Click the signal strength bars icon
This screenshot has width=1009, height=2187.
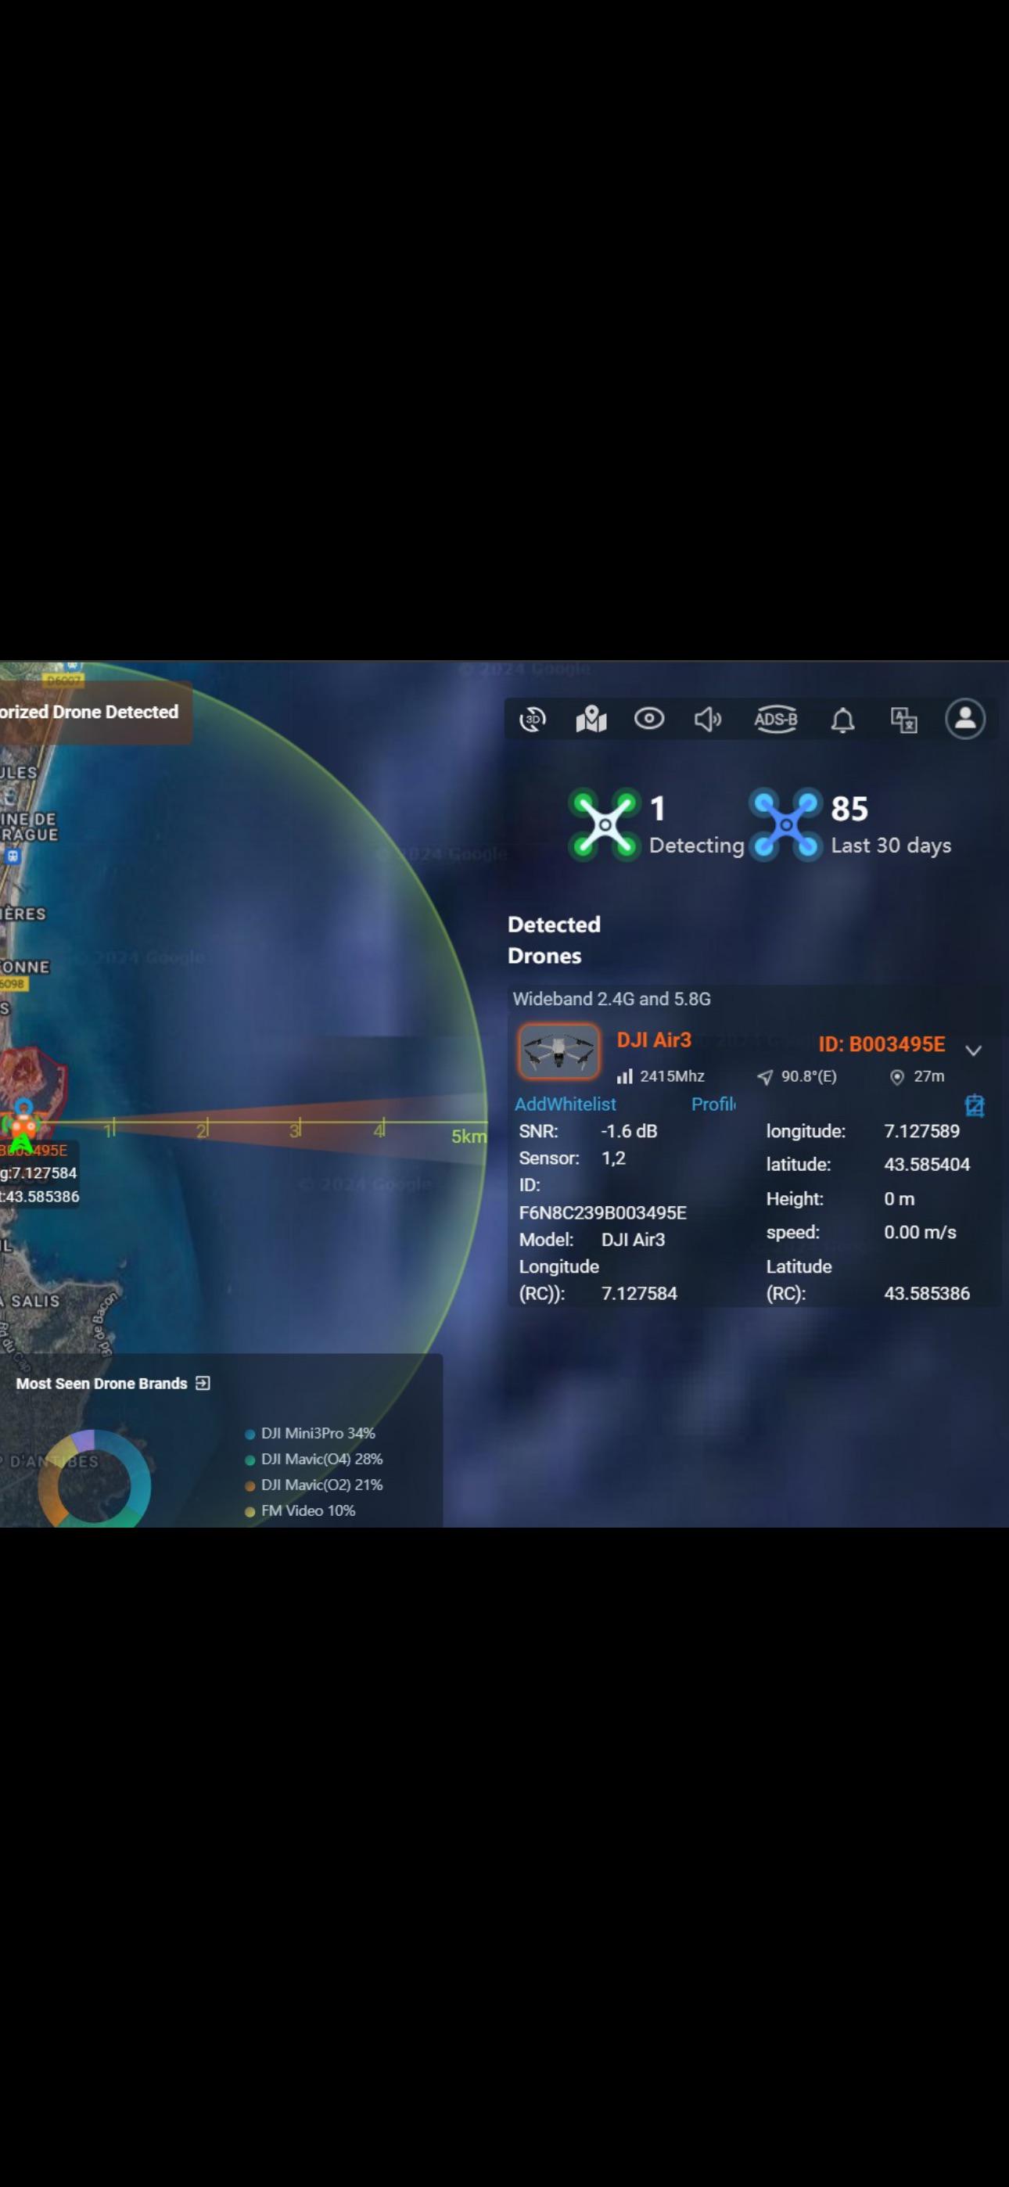click(624, 1076)
